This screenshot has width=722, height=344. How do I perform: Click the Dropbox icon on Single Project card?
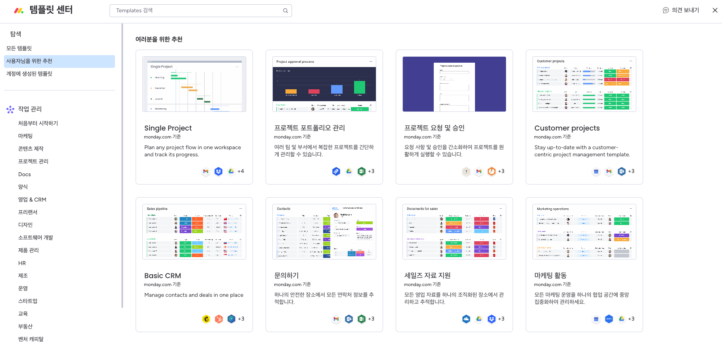pos(218,171)
